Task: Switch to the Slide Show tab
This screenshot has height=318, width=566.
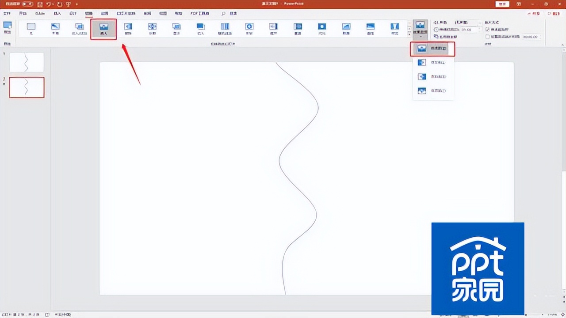Action: [126, 14]
